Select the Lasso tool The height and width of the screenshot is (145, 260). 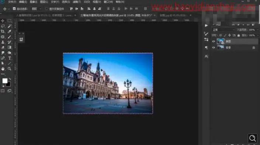click(x=3, y=26)
